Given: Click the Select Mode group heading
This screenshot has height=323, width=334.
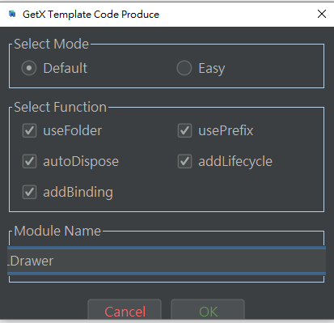Looking at the screenshot, I should coord(51,44).
